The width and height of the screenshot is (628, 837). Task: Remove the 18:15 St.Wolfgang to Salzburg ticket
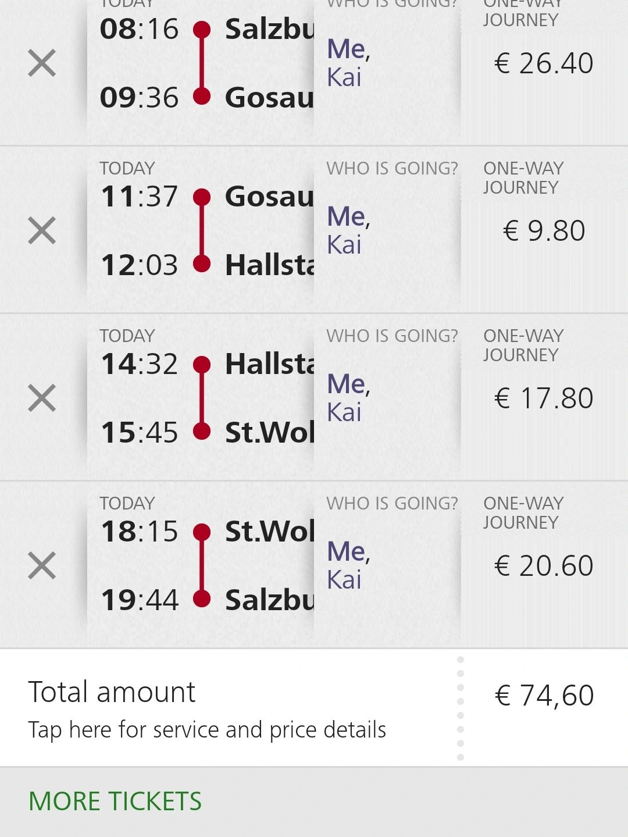42,565
